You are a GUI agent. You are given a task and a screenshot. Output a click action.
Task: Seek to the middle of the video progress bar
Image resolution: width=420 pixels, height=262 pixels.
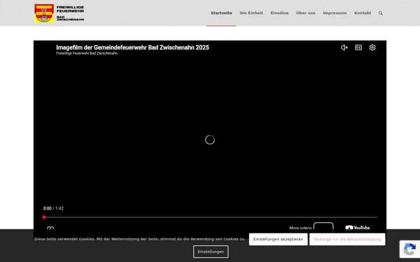(x=211, y=217)
